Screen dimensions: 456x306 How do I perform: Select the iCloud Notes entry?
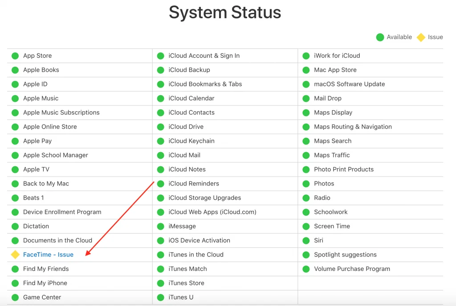pos(187,169)
